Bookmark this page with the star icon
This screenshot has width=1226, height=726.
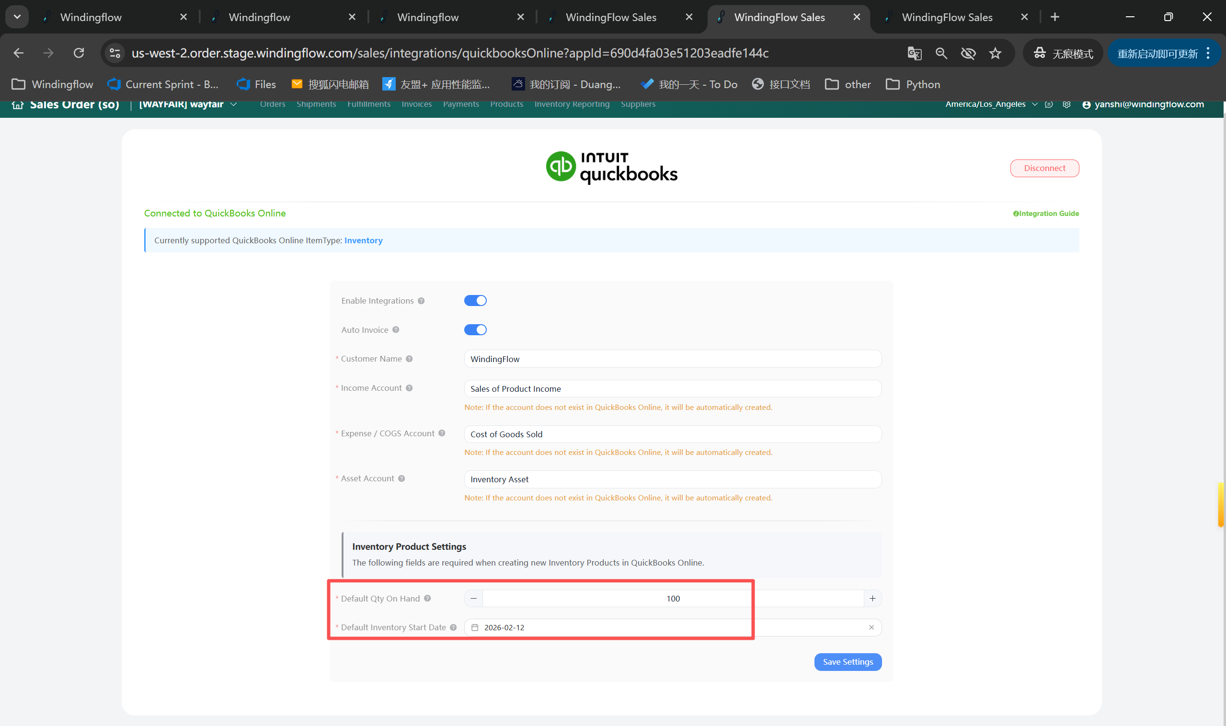[x=996, y=53]
